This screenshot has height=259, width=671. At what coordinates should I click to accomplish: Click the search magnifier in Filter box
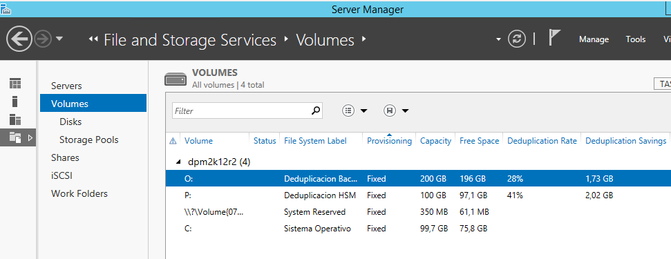315,111
